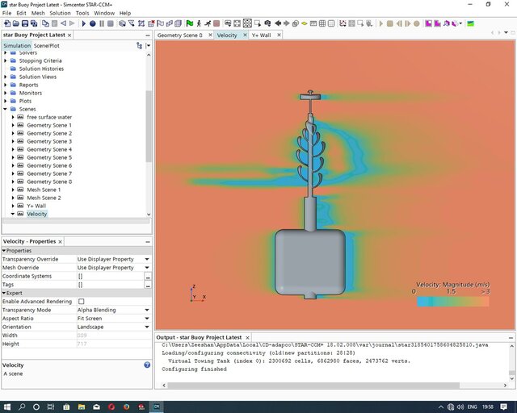Viewport: 517px width, 413px height.
Task: Click the volume mesh cube grid icon
Action: (178, 23)
